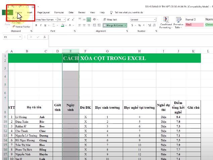Image resolution: width=213 pixels, height=160 pixels.
Task: Apply the Bad cell style
Action: coord(194,24)
